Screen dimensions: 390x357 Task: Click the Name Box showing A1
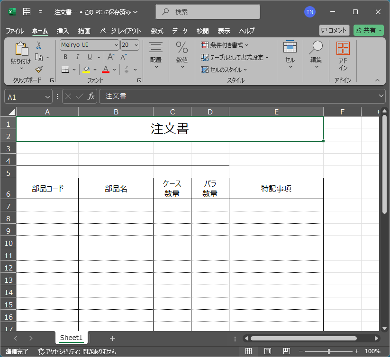point(28,96)
